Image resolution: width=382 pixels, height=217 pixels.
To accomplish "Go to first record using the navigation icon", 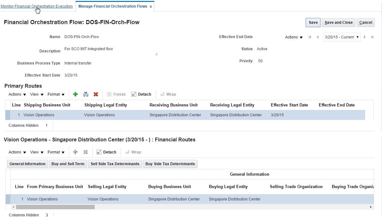I will 310,37.
